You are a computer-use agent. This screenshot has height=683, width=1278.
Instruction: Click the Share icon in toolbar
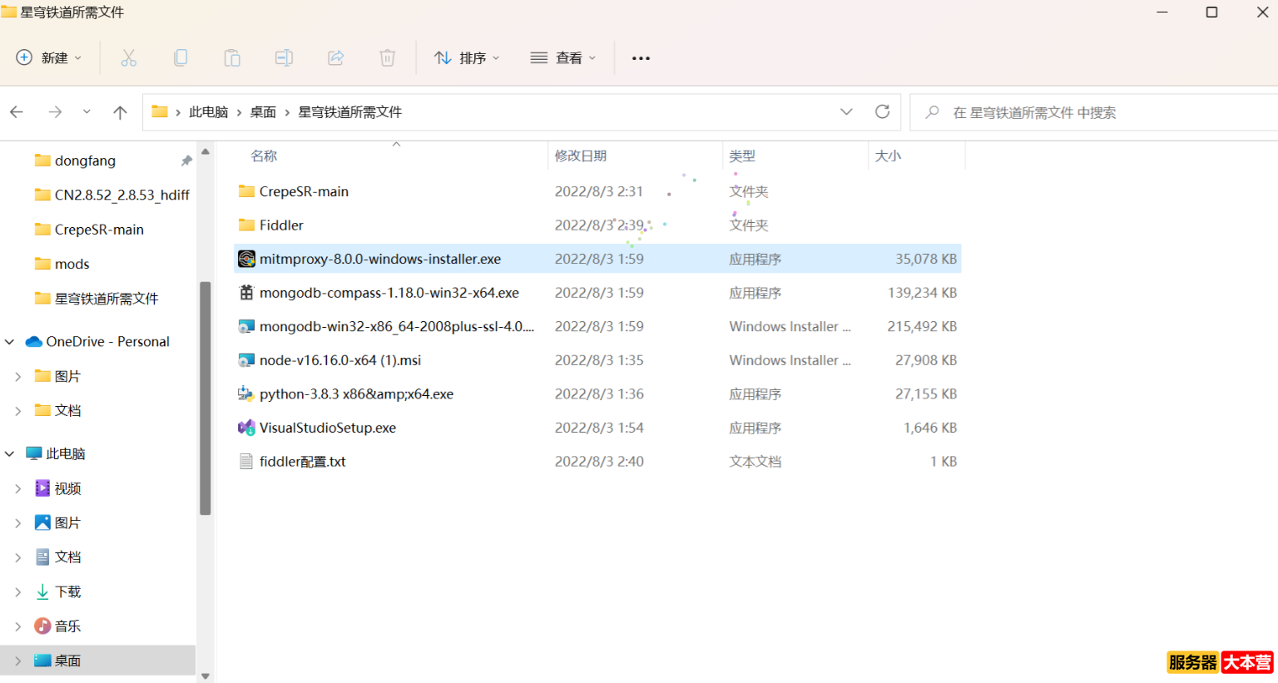point(336,57)
